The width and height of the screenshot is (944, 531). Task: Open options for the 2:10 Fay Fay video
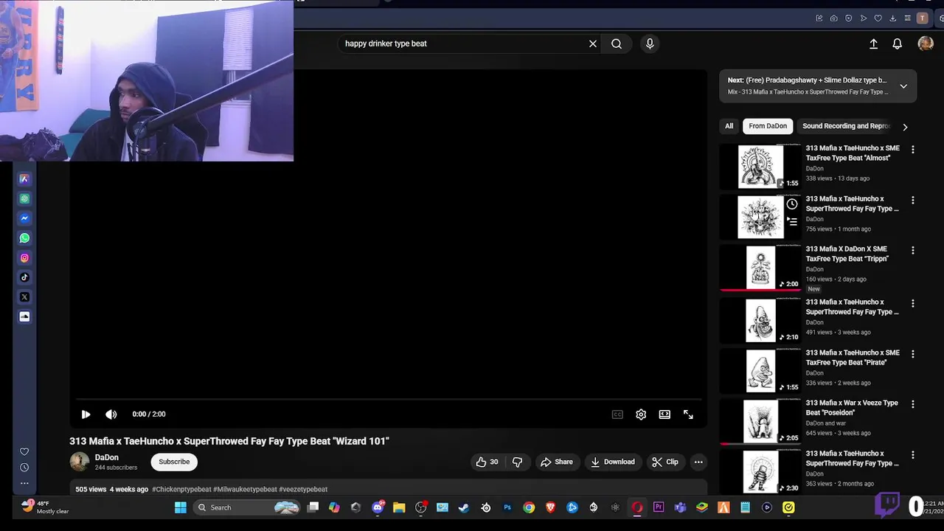pos(913,304)
